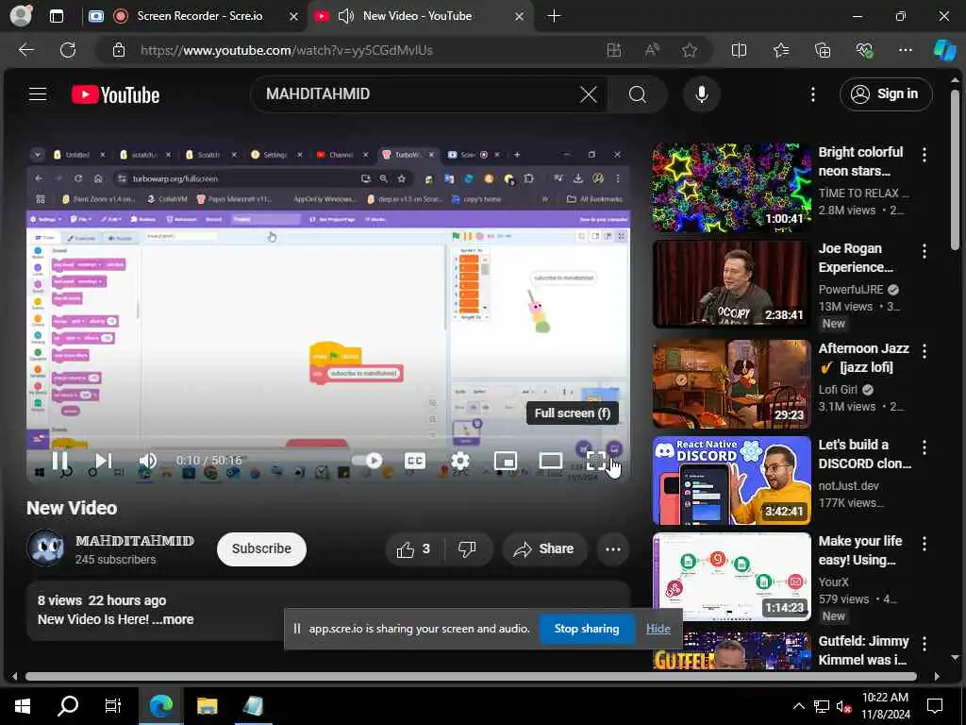Mute the video player volume
The height and width of the screenshot is (725, 966).
point(148,461)
